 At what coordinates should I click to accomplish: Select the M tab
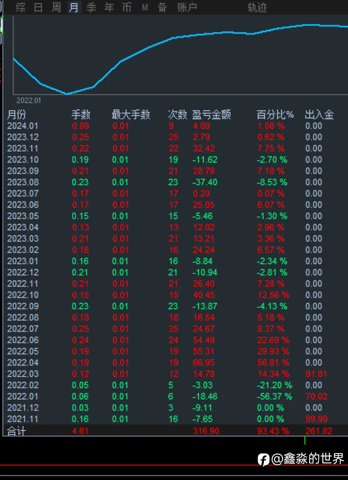145,7
